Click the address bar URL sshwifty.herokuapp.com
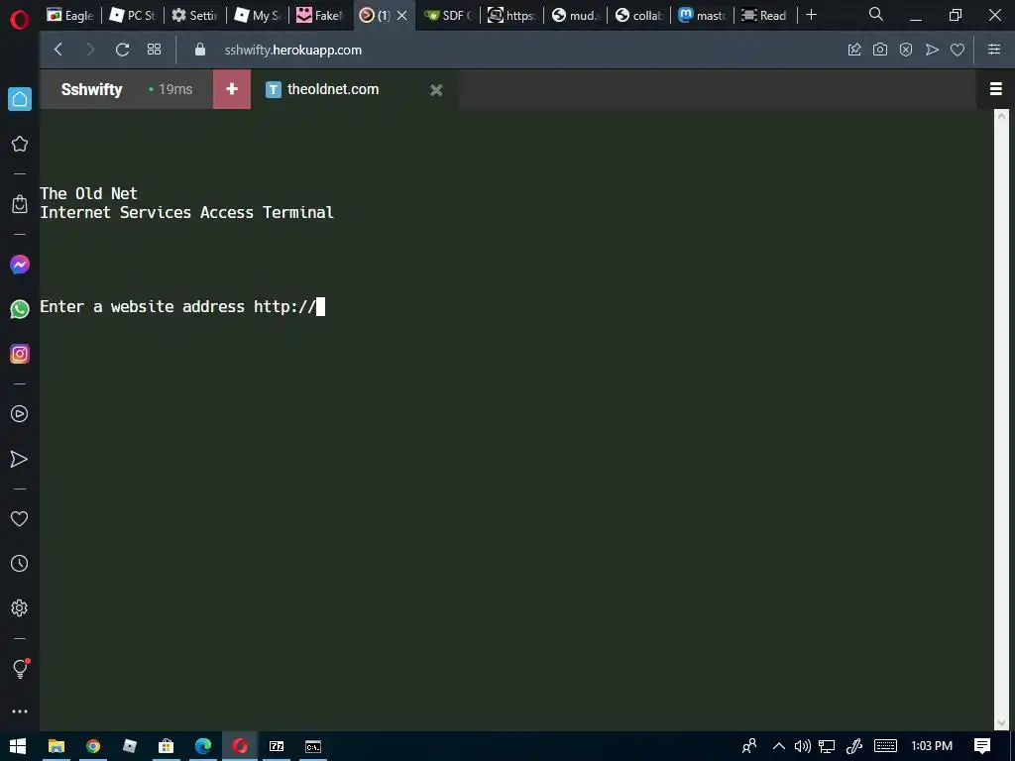1015x761 pixels. [293, 50]
